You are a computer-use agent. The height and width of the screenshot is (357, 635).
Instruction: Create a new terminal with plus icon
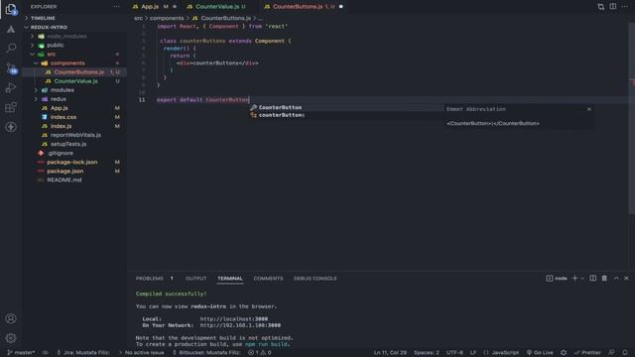[x=574, y=278]
